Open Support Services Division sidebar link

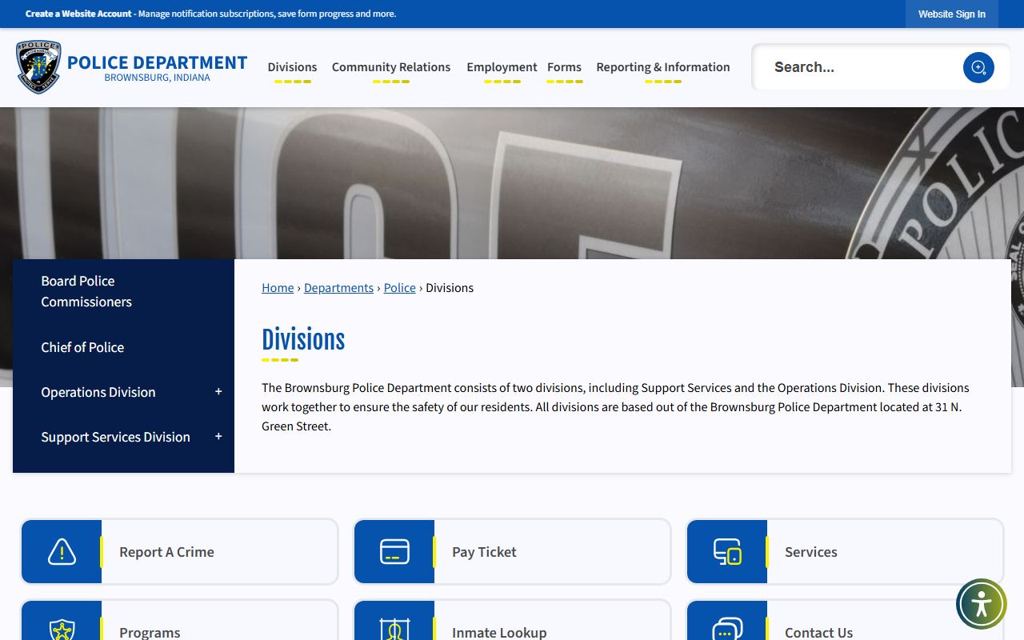(x=115, y=437)
